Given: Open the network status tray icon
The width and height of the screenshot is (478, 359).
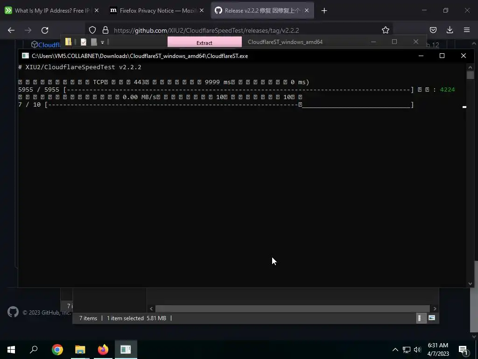Looking at the screenshot, I should [x=407, y=350].
